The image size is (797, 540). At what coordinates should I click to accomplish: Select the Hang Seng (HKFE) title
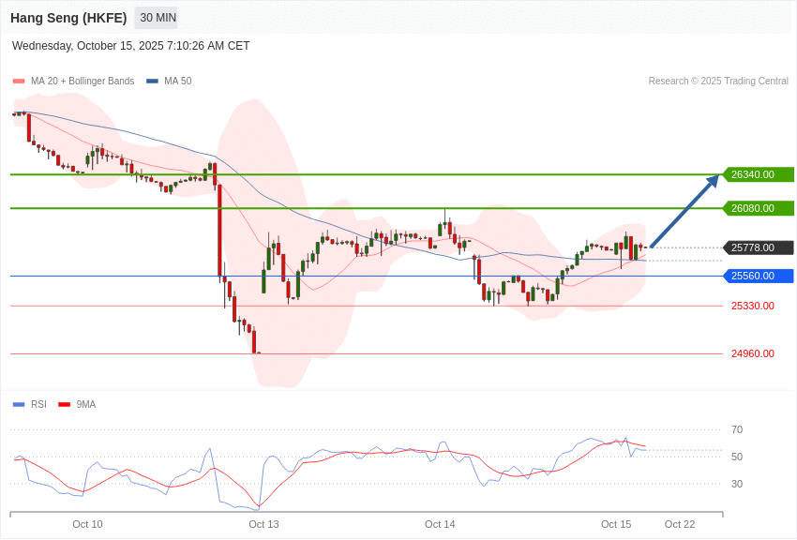click(68, 18)
